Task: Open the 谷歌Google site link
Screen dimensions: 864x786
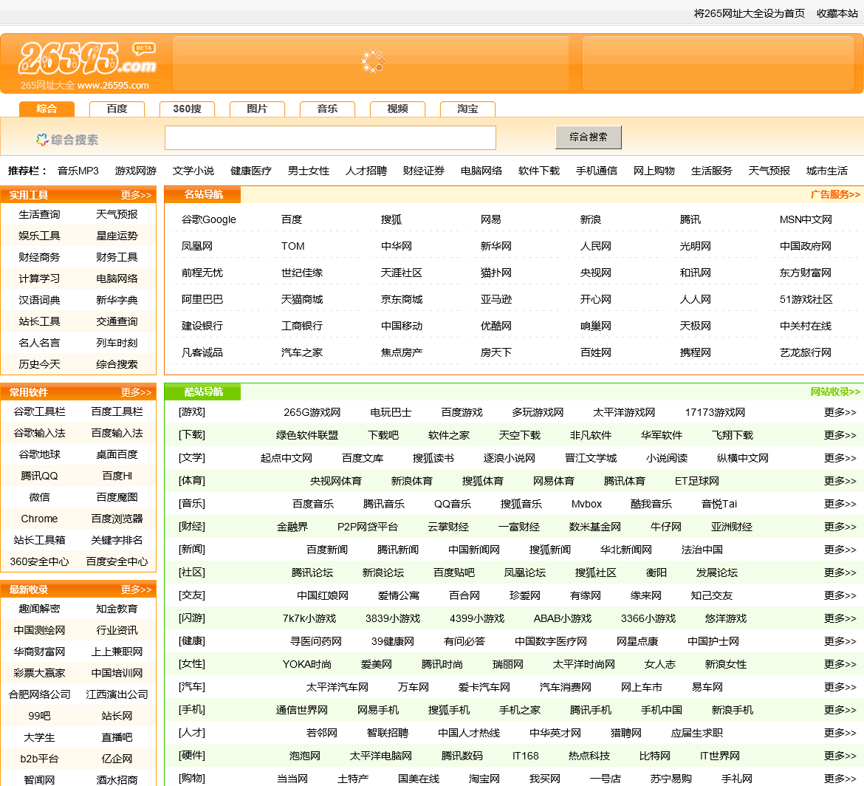Action: pos(209,219)
